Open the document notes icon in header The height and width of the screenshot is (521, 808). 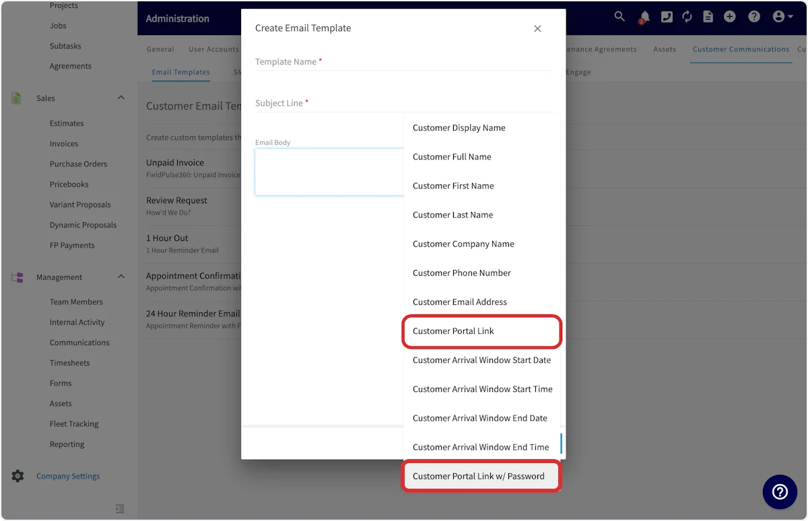[x=708, y=17]
